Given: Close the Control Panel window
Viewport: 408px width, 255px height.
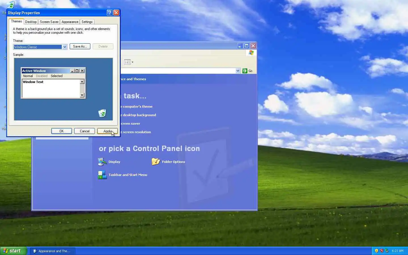Looking at the screenshot, I should click(x=253, y=46).
